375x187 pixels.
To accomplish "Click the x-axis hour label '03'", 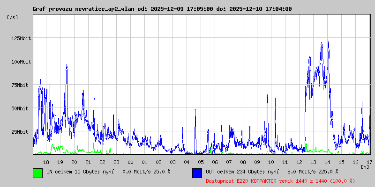I will pos(172,162).
